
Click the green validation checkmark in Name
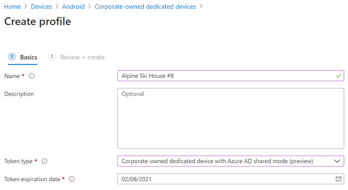coord(338,76)
